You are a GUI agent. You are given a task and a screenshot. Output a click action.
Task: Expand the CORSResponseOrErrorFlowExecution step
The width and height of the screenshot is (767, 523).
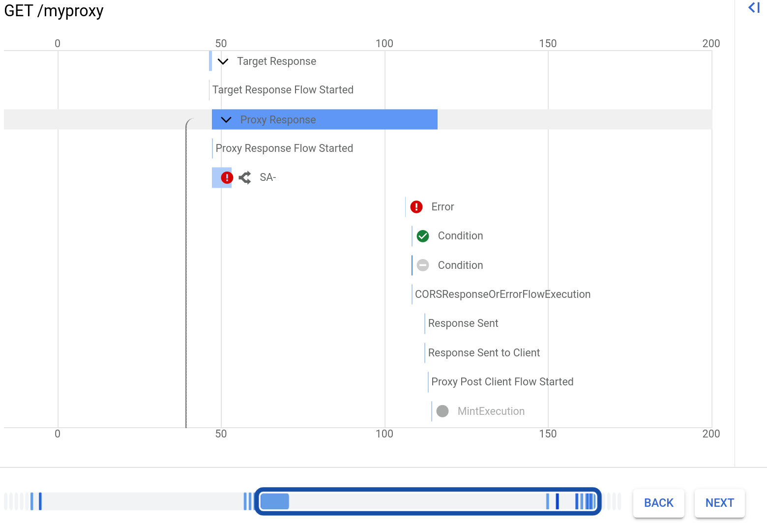[x=502, y=294]
